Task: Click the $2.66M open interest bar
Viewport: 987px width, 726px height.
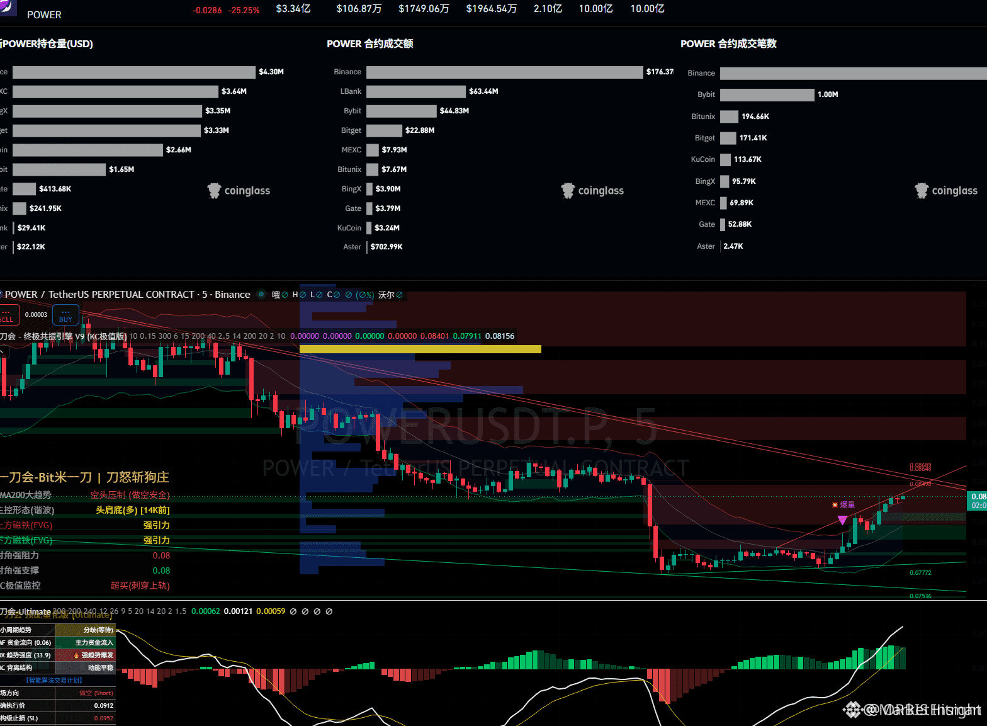Action: click(x=87, y=150)
